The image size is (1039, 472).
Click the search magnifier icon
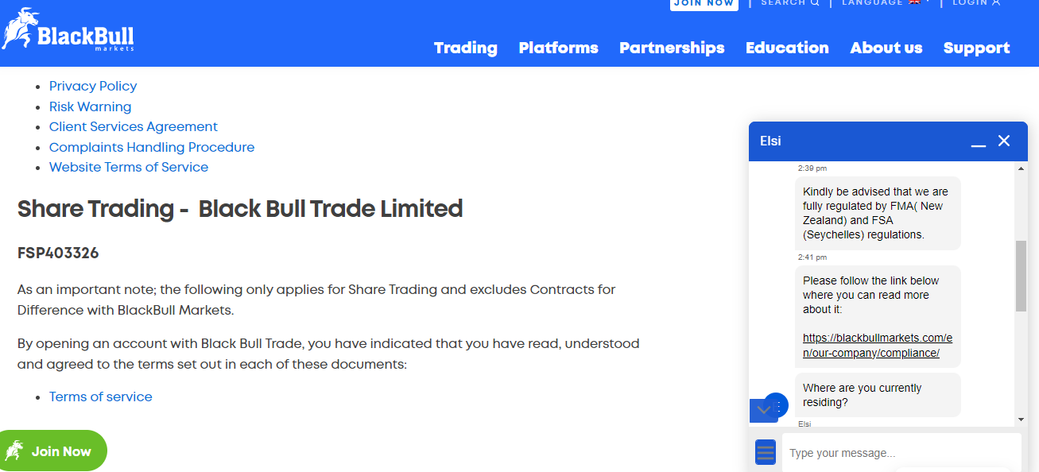(x=815, y=3)
